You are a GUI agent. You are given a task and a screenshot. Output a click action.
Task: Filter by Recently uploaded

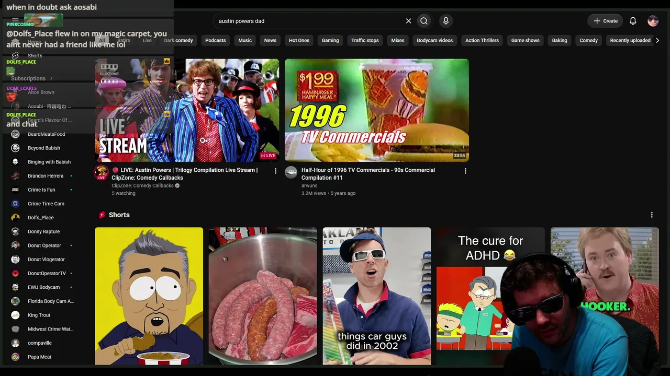(630, 40)
